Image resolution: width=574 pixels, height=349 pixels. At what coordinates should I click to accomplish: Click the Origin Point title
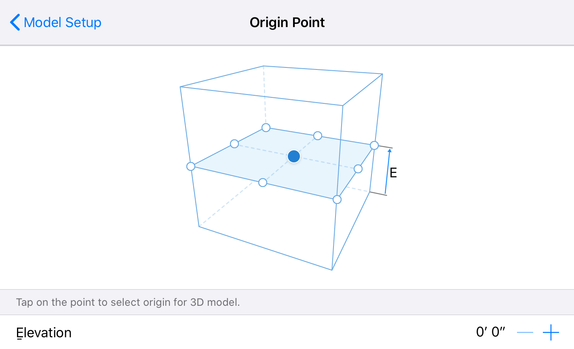coord(287,22)
